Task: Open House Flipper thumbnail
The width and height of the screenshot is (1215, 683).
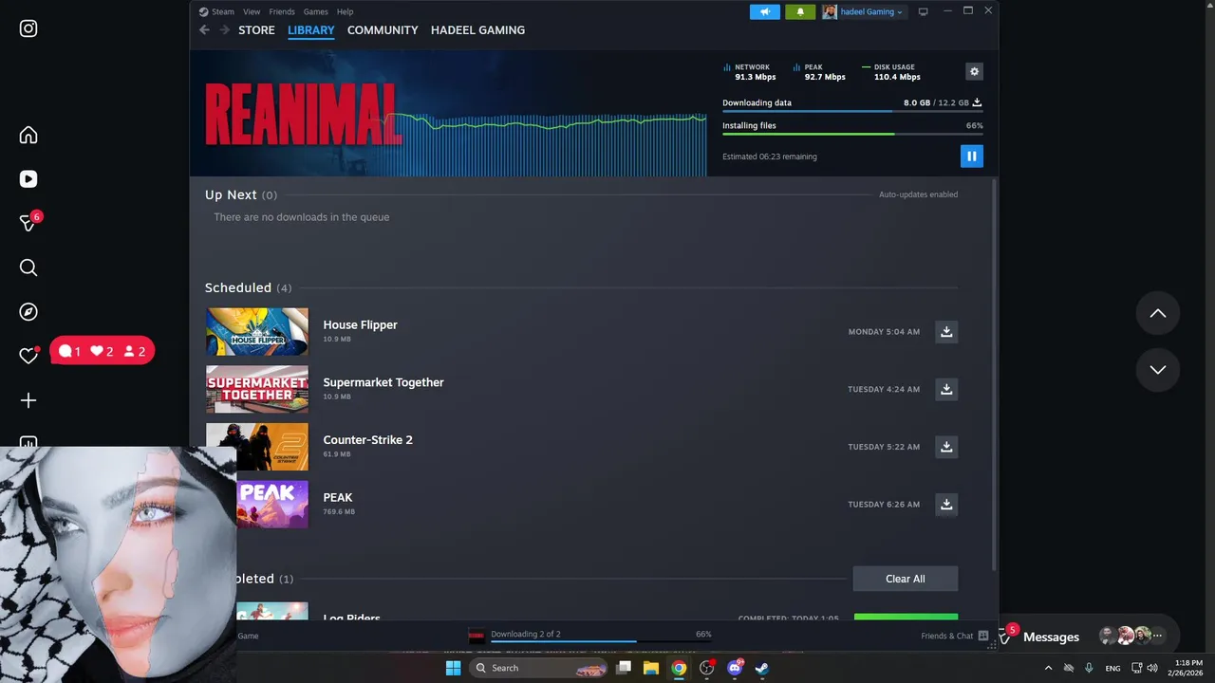Action: coord(257,332)
